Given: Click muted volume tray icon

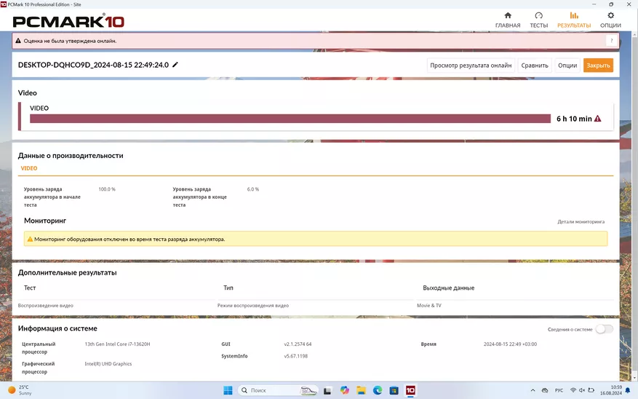Looking at the screenshot, I should point(582,390).
